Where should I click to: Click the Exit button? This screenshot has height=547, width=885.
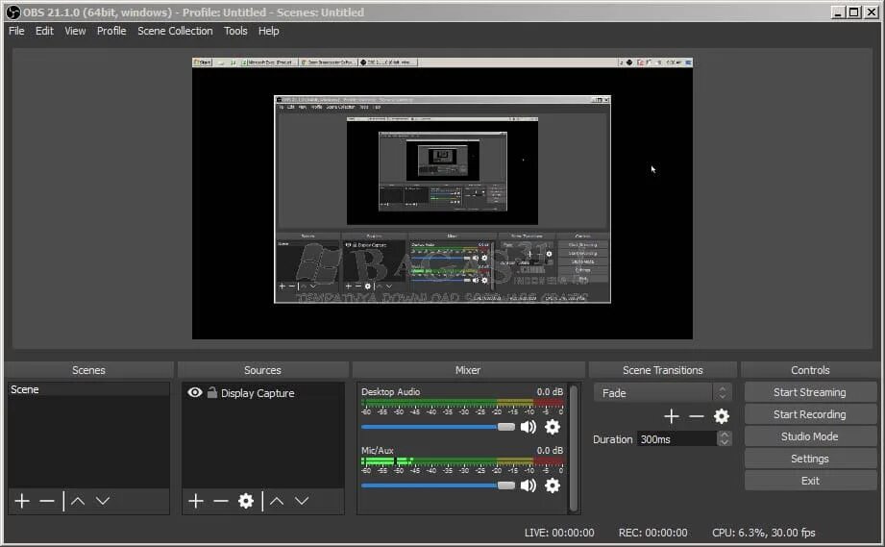pos(810,481)
